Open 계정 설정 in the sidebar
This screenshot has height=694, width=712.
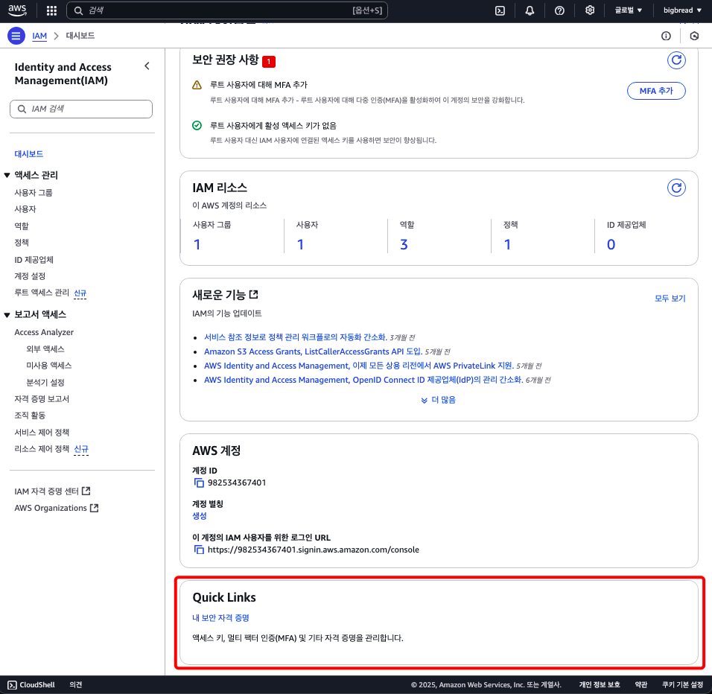pyautogui.click(x=30, y=276)
